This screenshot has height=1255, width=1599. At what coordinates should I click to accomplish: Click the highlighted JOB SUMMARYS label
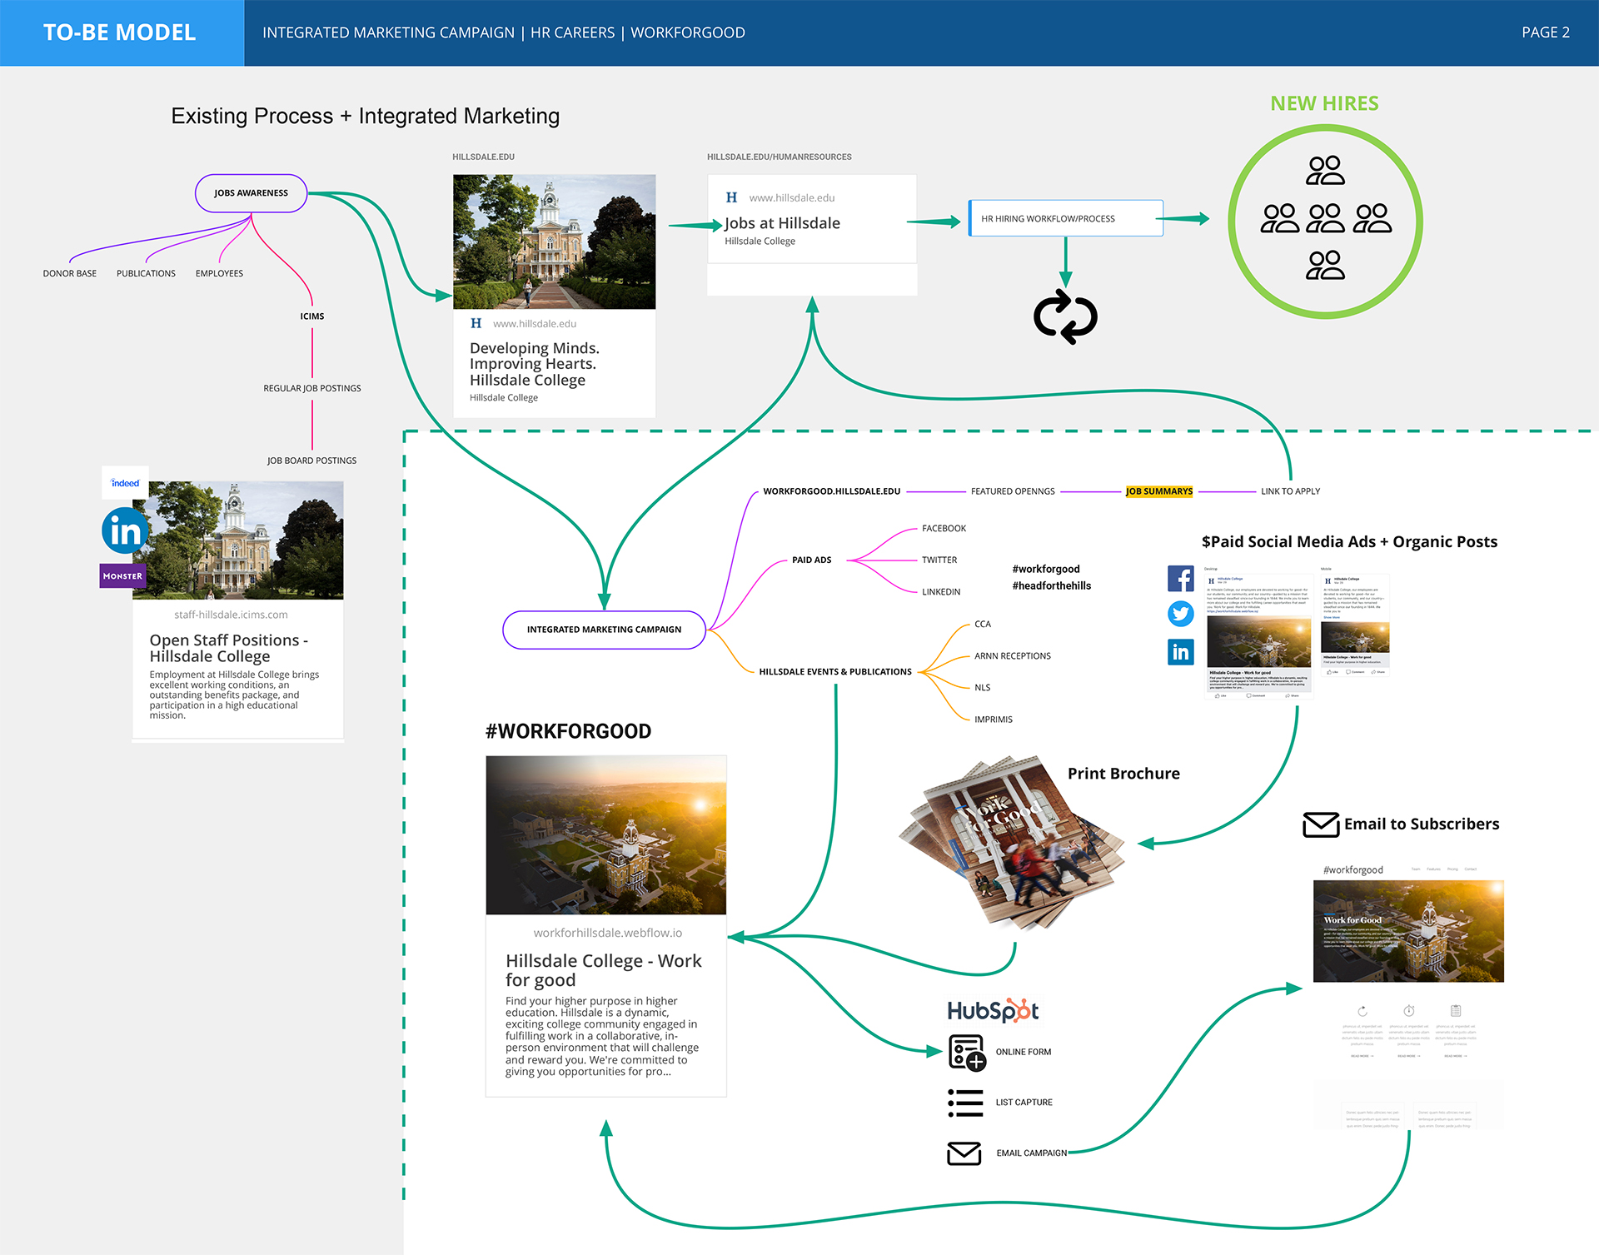point(1159,491)
